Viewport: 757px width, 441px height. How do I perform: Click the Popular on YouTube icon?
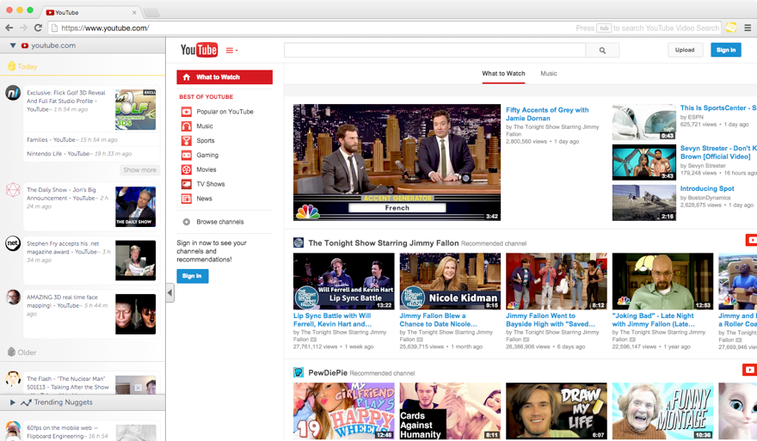click(x=187, y=112)
